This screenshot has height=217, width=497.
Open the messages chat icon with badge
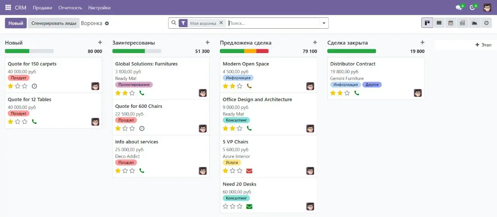point(459,7)
